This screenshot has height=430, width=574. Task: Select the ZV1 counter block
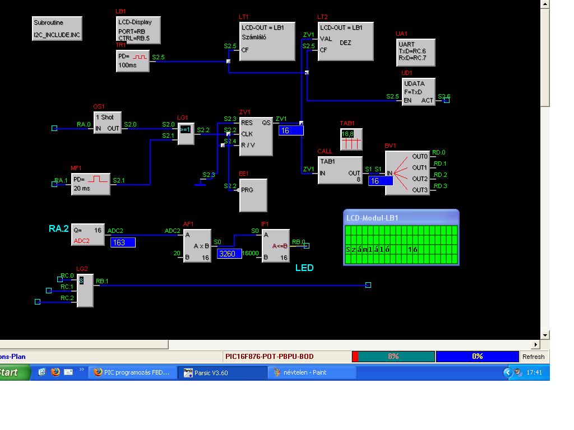click(256, 137)
